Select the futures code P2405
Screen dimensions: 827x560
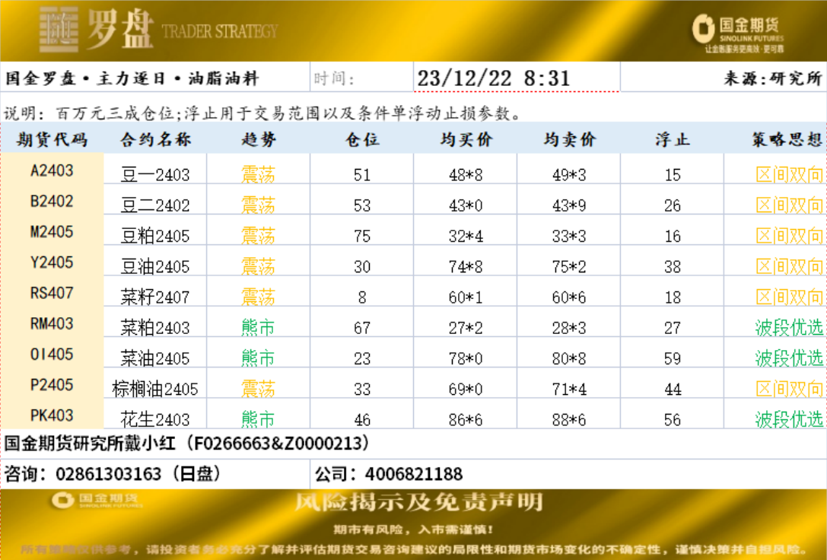pyautogui.click(x=52, y=384)
